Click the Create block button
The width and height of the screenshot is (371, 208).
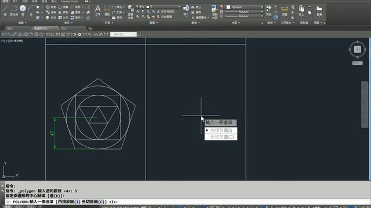click(x=197, y=7)
